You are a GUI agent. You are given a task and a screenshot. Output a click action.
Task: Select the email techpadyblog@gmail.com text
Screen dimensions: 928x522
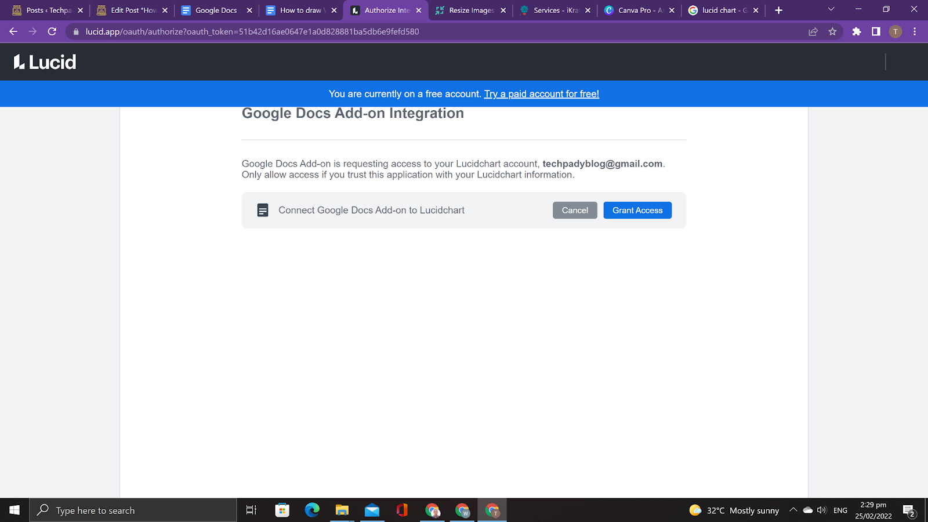(602, 164)
